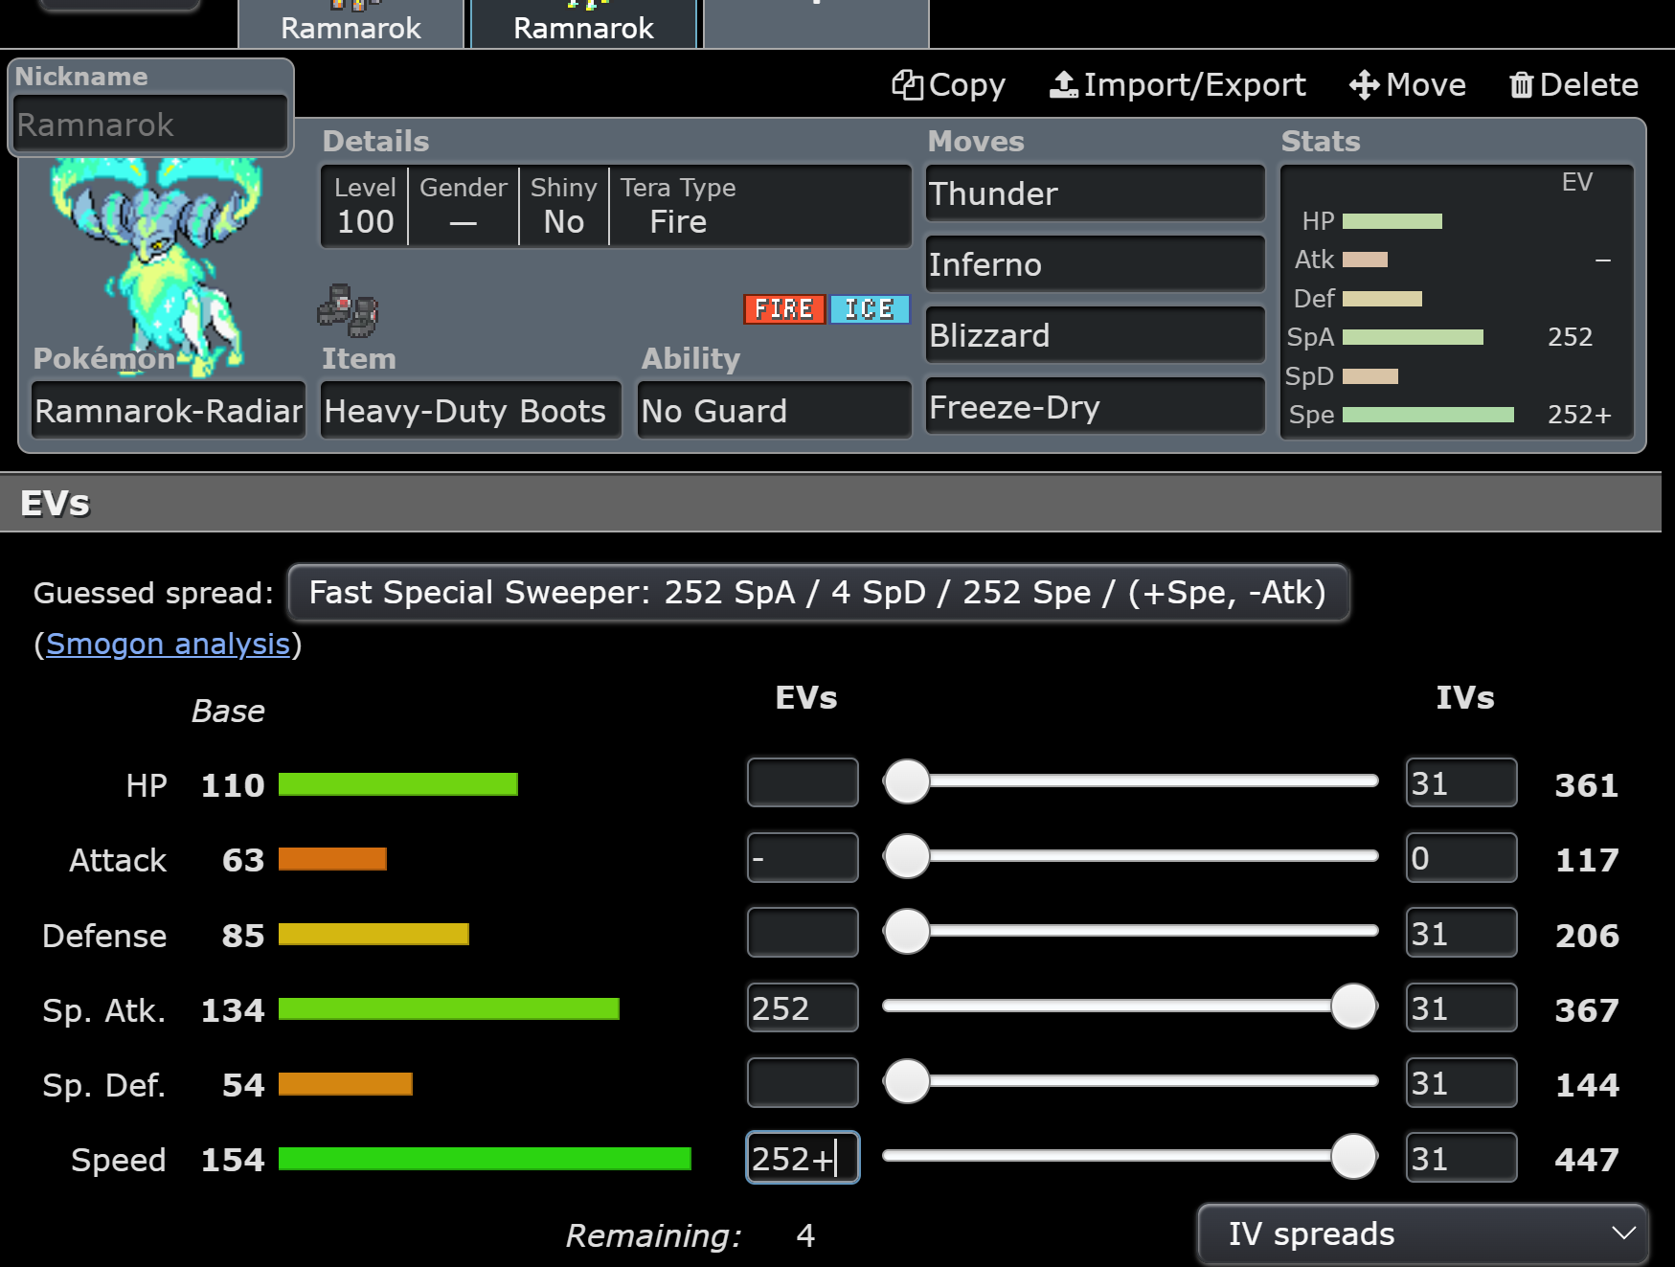Delete this Pokémon from the team
1675x1267 pixels.
click(1573, 85)
